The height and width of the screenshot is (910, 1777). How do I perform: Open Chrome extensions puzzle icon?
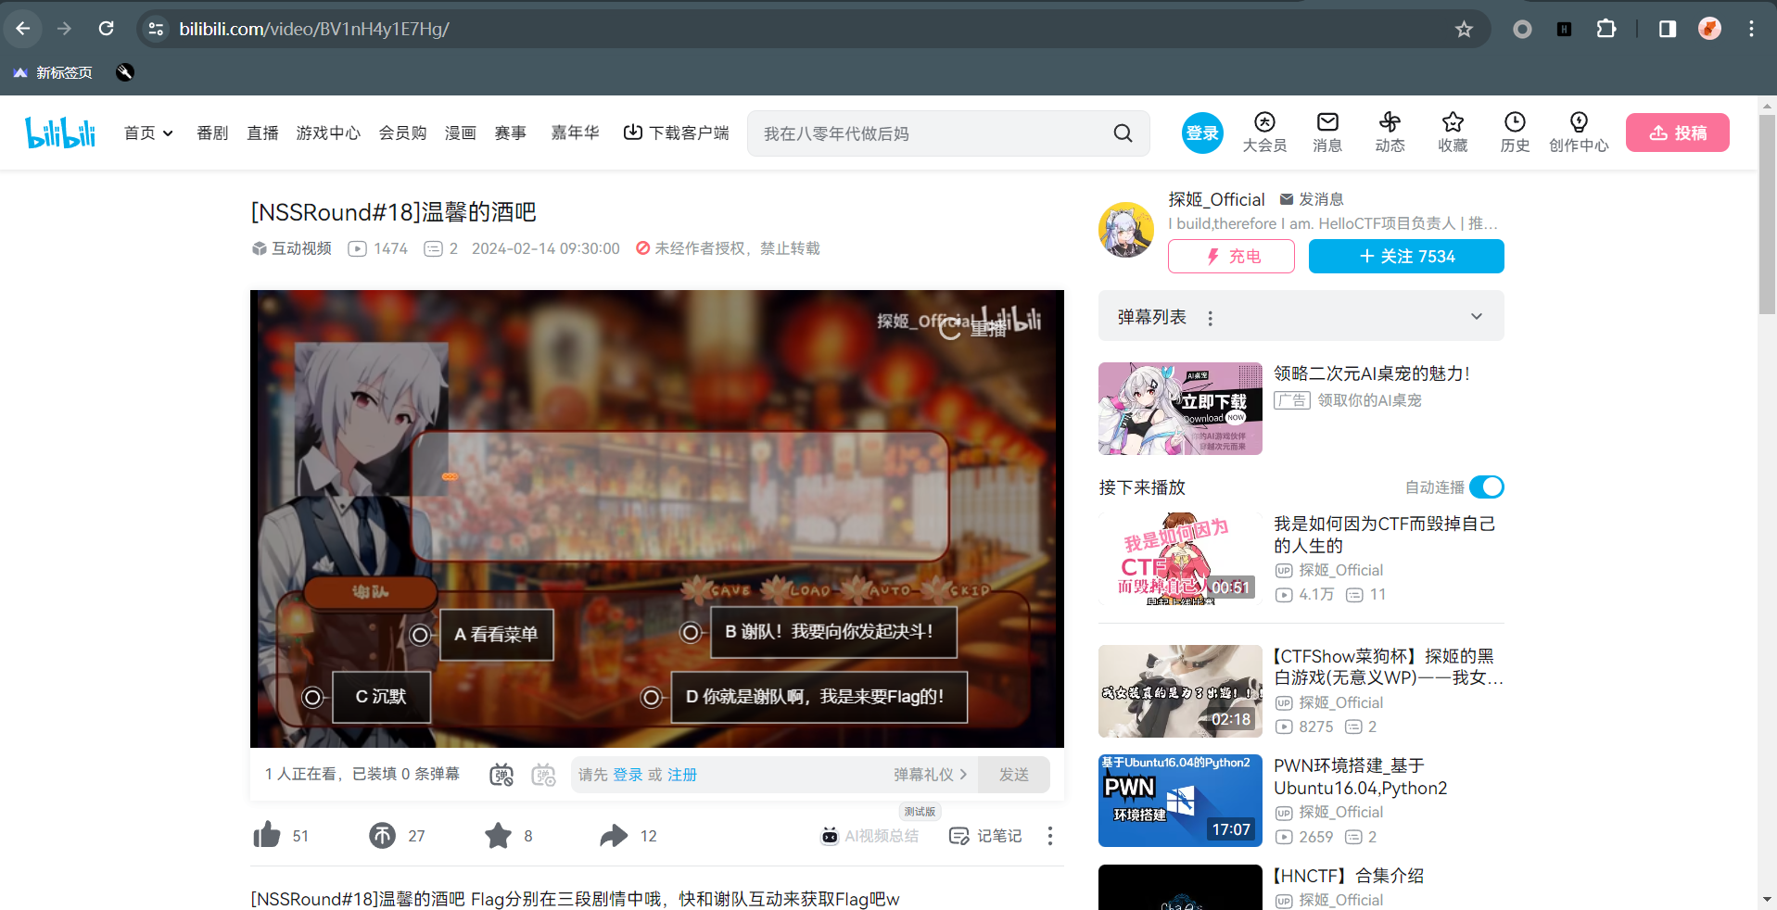click(x=1606, y=29)
